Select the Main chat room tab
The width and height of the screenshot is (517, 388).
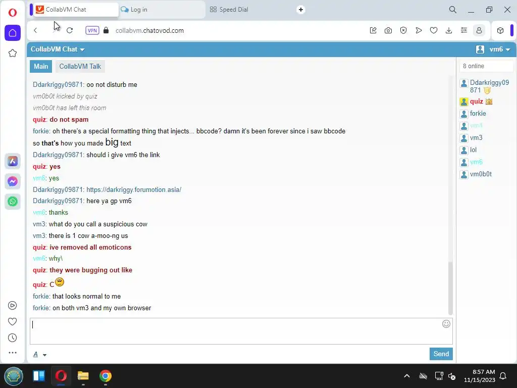coord(41,66)
